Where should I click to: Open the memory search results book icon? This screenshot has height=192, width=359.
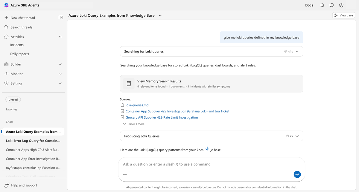[x=129, y=83]
